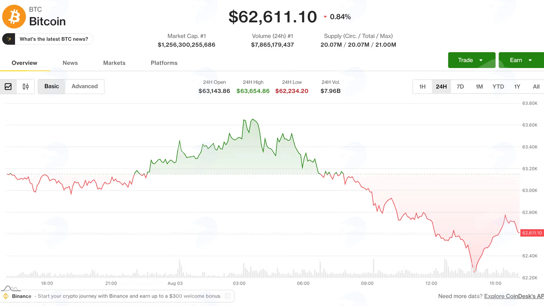This screenshot has height=306, width=544.
Task: Ask What's the latest BTC news
Action: 54,39
